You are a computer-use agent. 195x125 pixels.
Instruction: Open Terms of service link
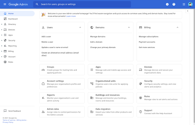9,120
